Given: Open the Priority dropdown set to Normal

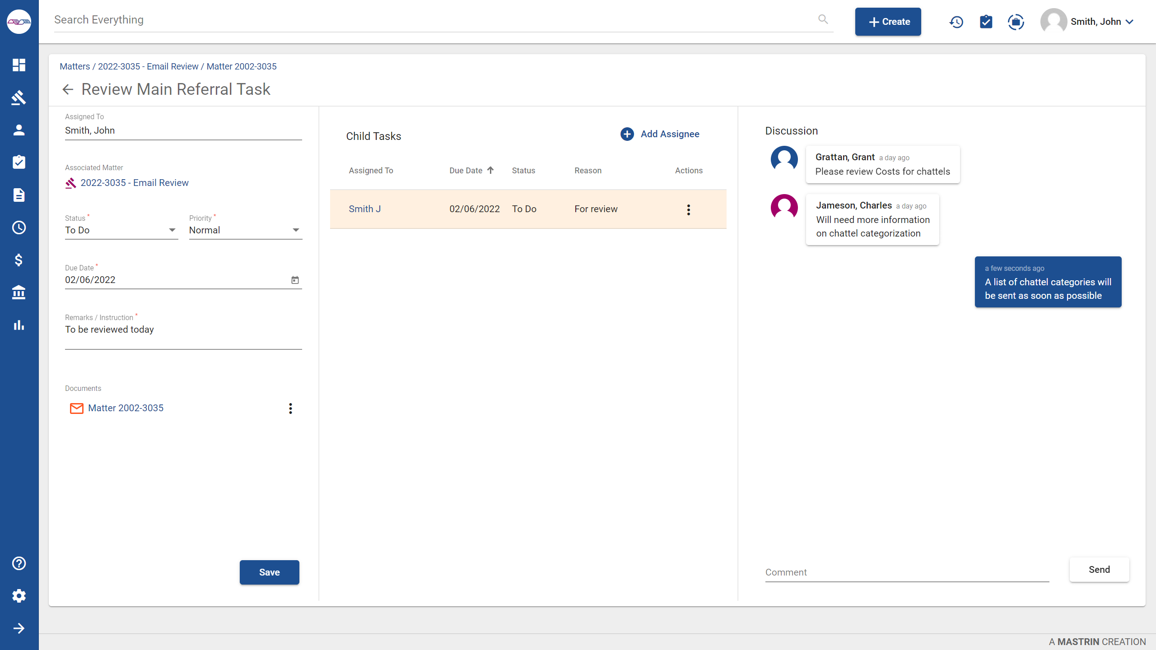Looking at the screenshot, I should click(296, 230).
